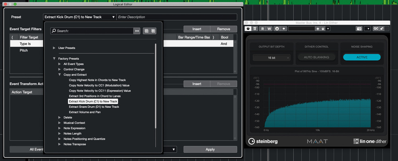Click Insert in Event Transform Actions
Viewport: 398px width, 161px height.
pos(197,84)
